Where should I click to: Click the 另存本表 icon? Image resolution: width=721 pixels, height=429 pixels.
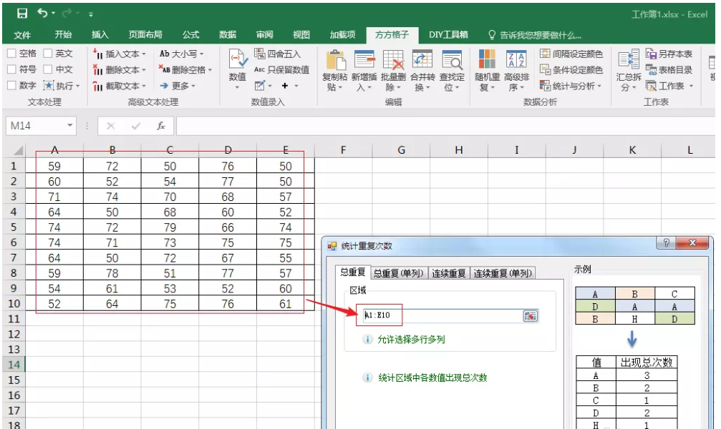click(x=652, y=54)
